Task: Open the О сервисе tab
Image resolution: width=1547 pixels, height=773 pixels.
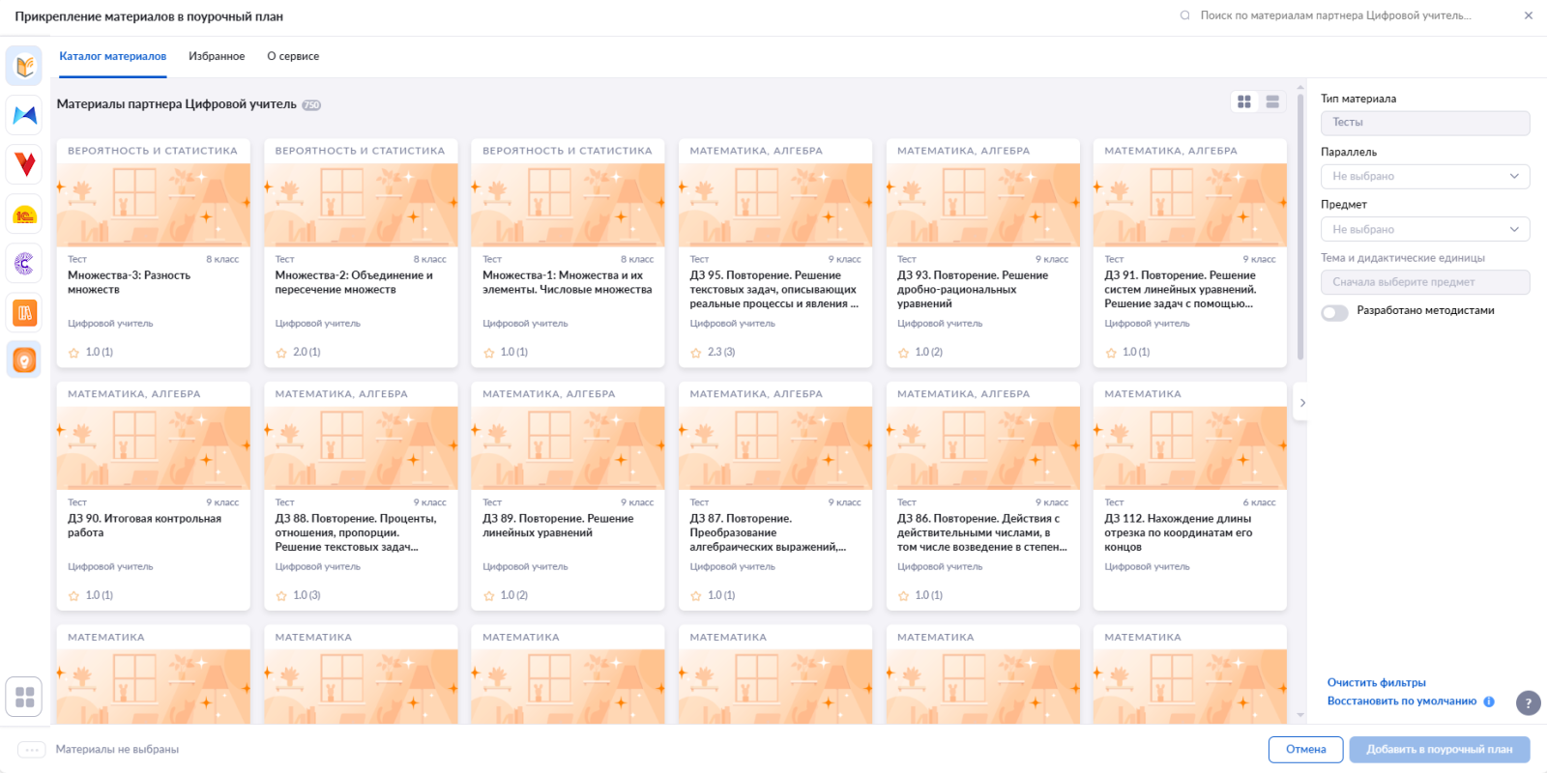Action: [293, 56]
